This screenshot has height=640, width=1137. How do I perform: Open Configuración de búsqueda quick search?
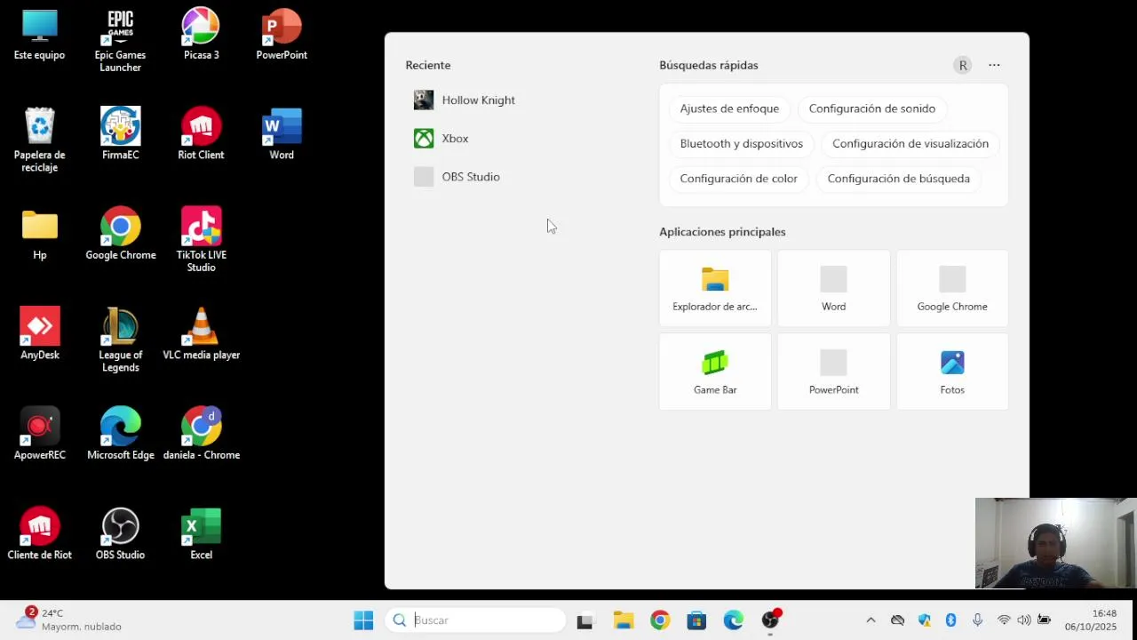(x=898, y=179)
